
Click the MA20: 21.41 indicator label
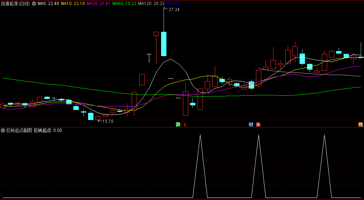(x=98, y=4)
